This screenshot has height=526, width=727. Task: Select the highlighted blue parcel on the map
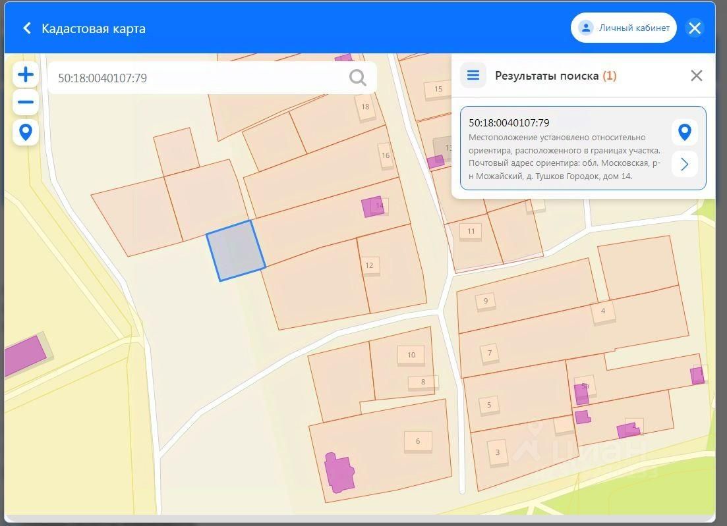[x=235, y=251]
